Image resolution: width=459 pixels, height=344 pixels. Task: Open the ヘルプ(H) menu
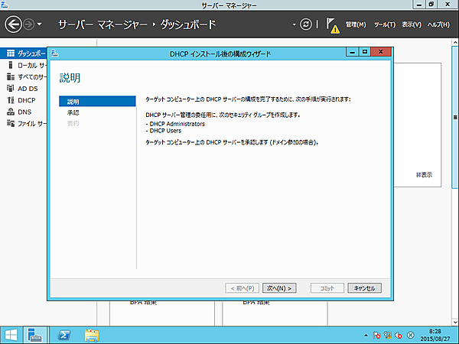coord(438,24)
